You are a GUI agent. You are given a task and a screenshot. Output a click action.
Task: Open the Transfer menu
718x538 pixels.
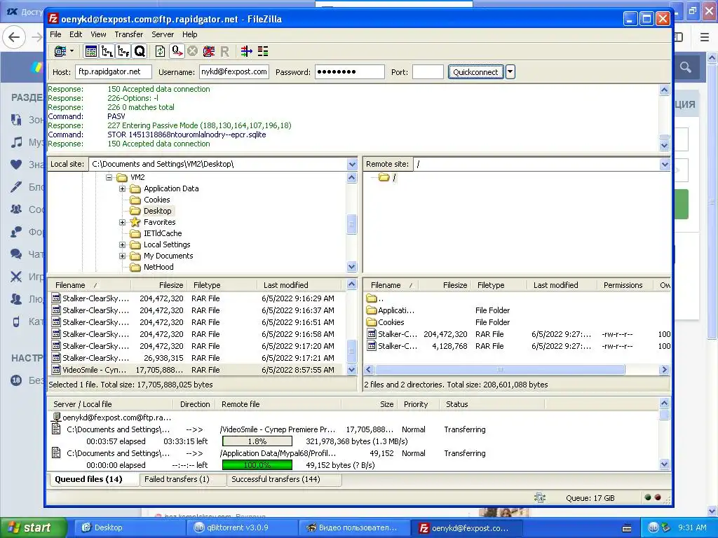[129, 34]
